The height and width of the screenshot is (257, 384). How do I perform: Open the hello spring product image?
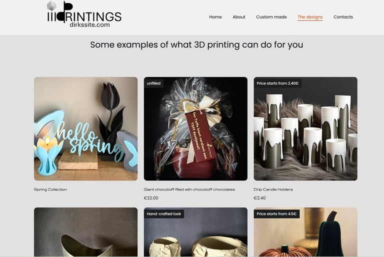(x=85, y=129)
